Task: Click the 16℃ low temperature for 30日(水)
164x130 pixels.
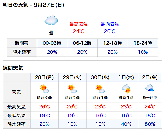Action: pyautogui.click(x=100, y=115)
